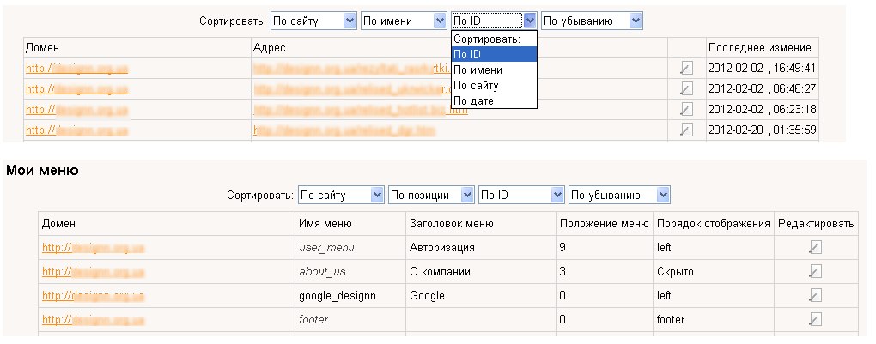Open the top 'По имени' sort dropdown
The image size is (876, 344).
point(404,21)
